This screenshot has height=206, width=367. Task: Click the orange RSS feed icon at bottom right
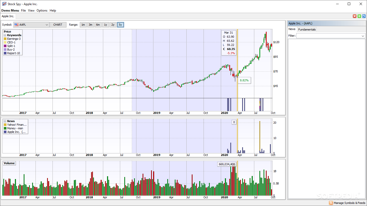(x=331, y=203)
